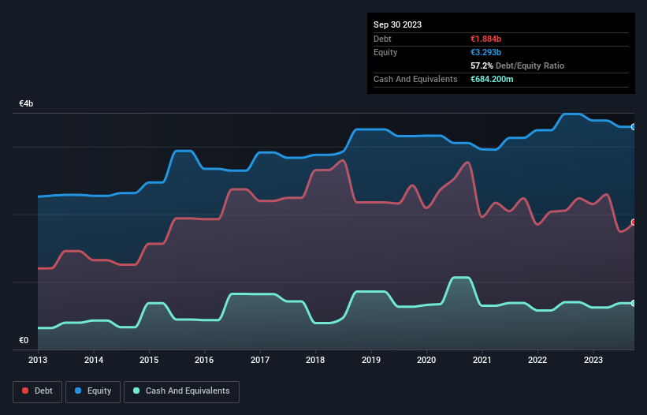Viewport: 647px width, 415px height.
Task: Click the 2017 x-axis label
Action: [x=260, y=360]
